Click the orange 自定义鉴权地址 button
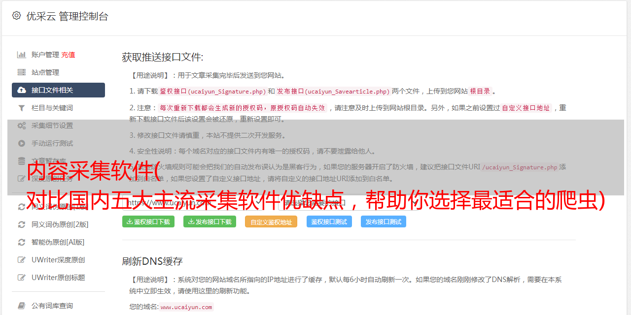Image resolution: width=631 pixels, height=315 pixels. (x=271, y=221)
